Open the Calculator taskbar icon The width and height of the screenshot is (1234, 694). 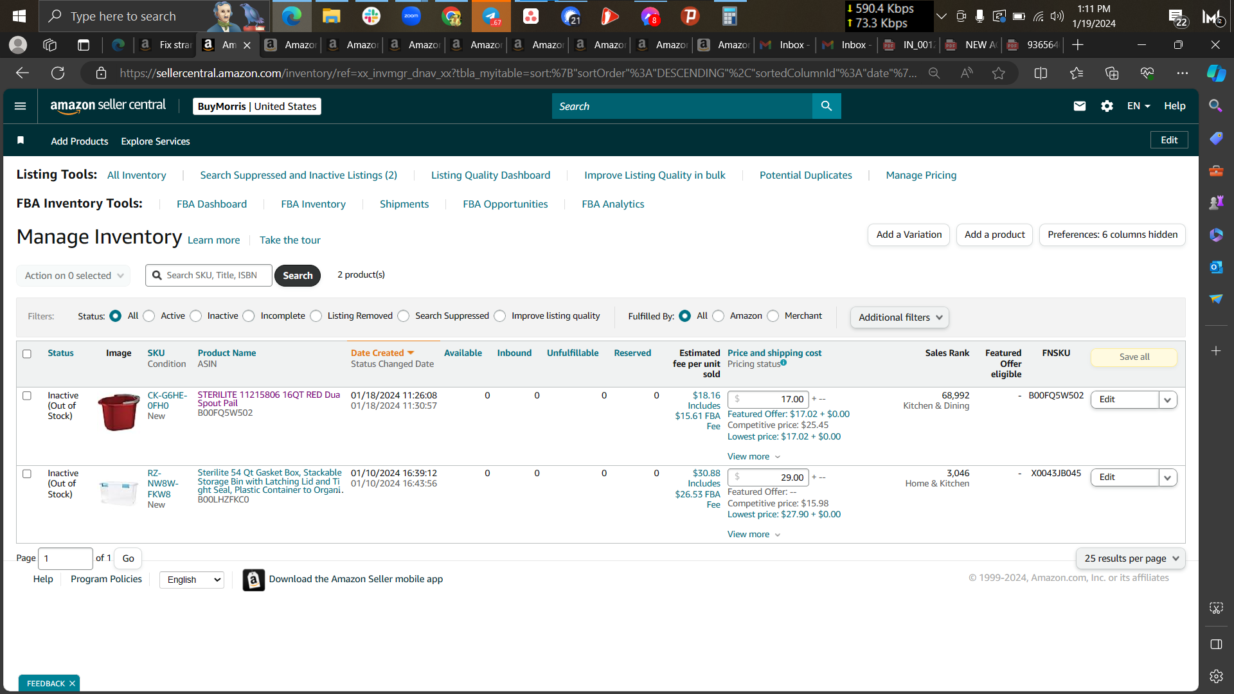tap(729, 16)
